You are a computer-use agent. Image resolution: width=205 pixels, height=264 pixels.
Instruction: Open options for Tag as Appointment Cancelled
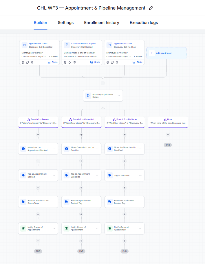[97, 176]
